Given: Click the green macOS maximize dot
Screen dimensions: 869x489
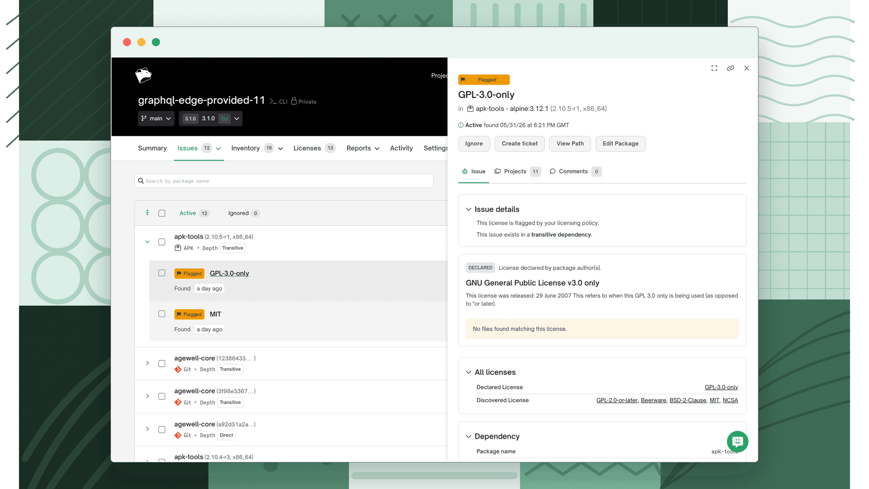Looking at the screenshot, I should click(156, 42).
